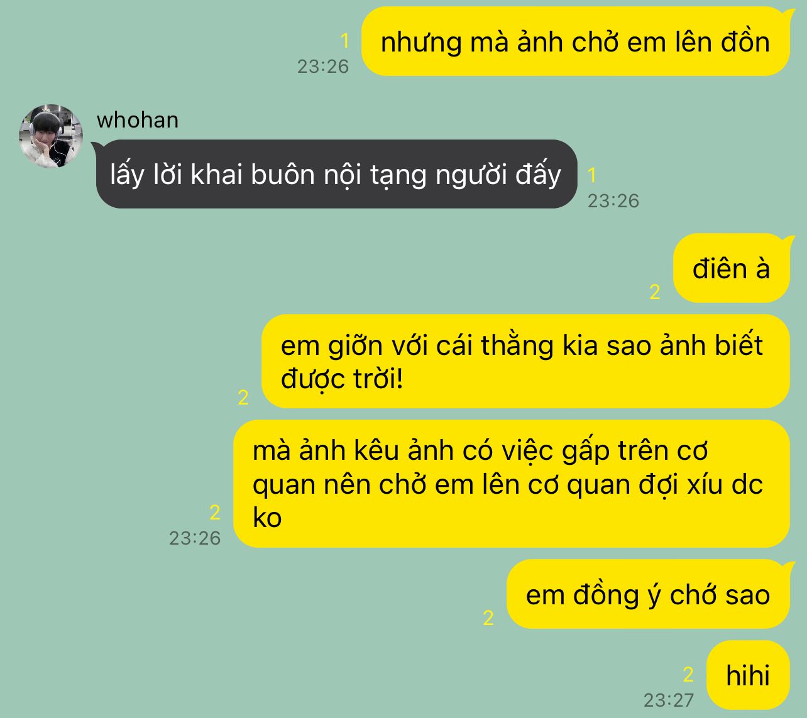Viewport: 807px width, 718px height.
Task: Tap unread count beside 'nhưng mà ảnh chở' message
Action: (x=344, y=41)
